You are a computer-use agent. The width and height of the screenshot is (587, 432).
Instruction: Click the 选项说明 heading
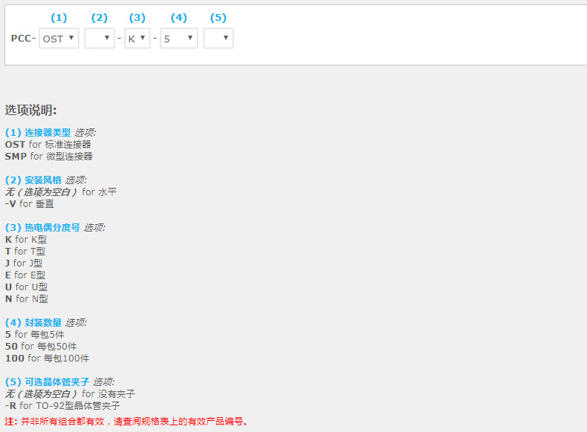(x=30, y=111)
